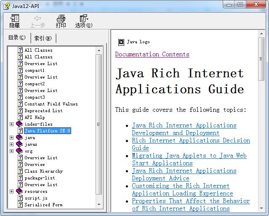Click the 上一步 (Back) arrow icon

pos(37,18)
